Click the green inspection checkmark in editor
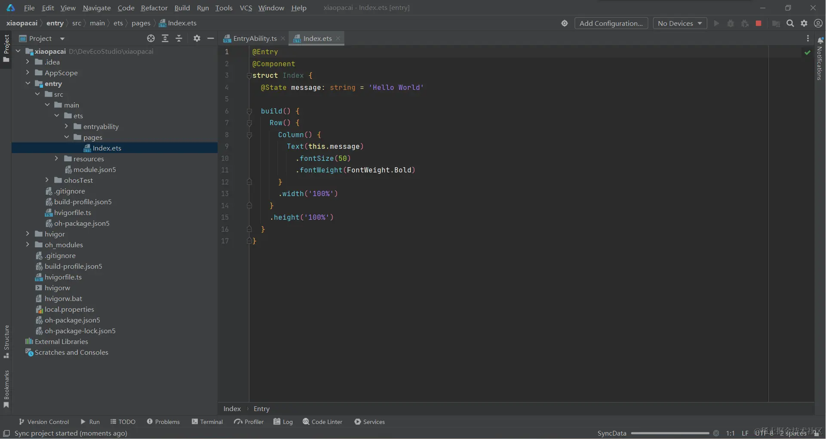This screenshot has width=826, height=439. (808, 52)
